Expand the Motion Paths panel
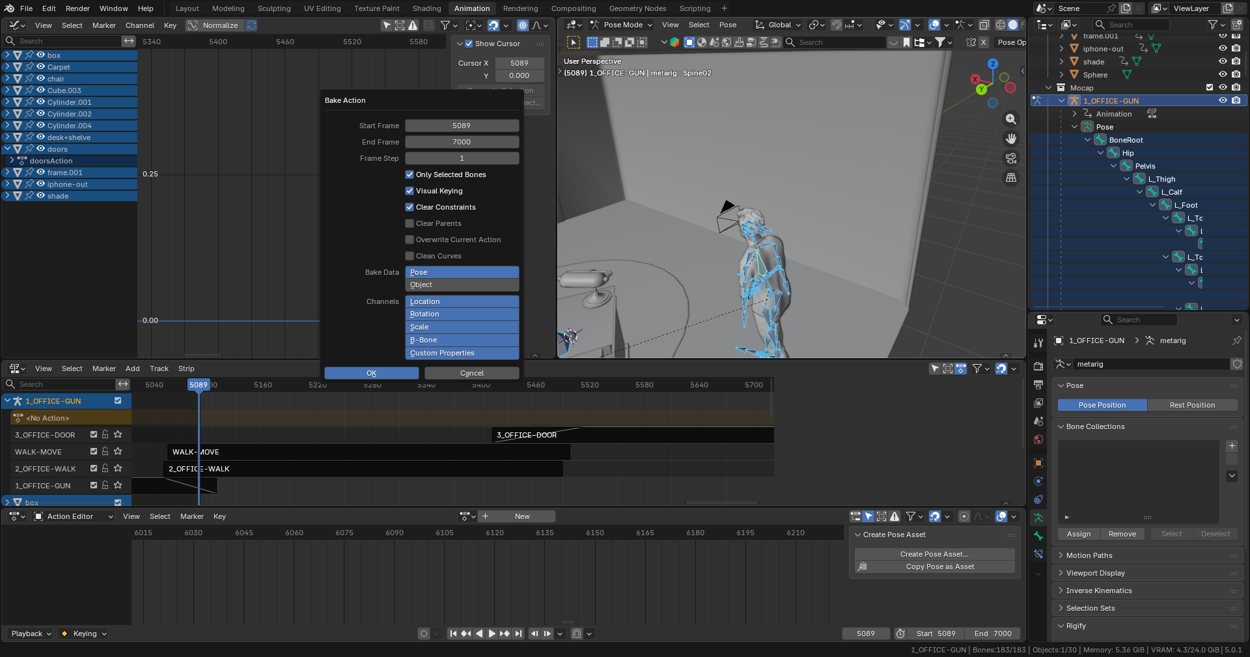The height and width of the screenshot is (657, 1250). click(x=1089, y=555)
